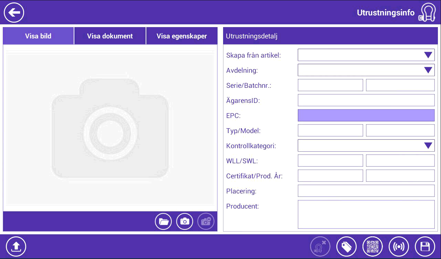This screenshot has width=441, height=259.
Task: Click the shackle Utrustningsinfo icon
Action: pyautogui.click(x=427, y=13)
